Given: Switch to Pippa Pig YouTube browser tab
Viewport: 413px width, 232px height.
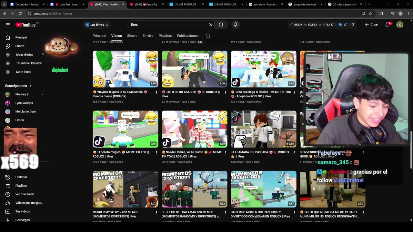Looking at the screenshot, I should tap(146, 5).
